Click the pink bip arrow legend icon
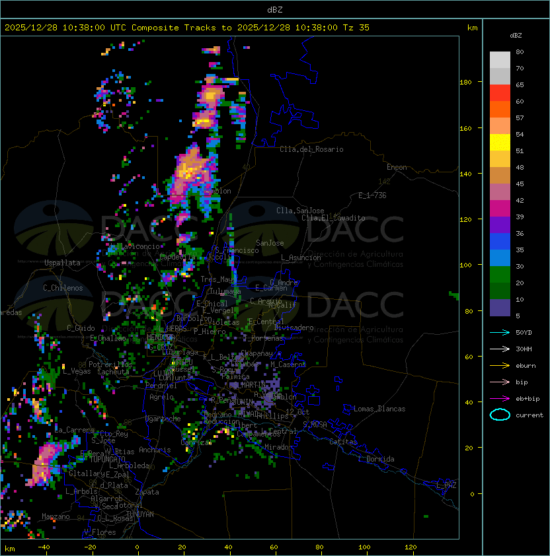This screenshot has width=550, height=556. 500,382
